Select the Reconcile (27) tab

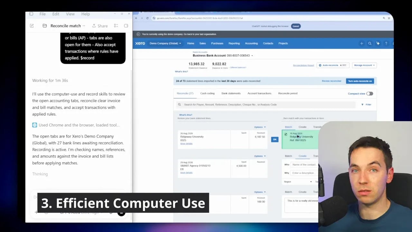[185, 93]
